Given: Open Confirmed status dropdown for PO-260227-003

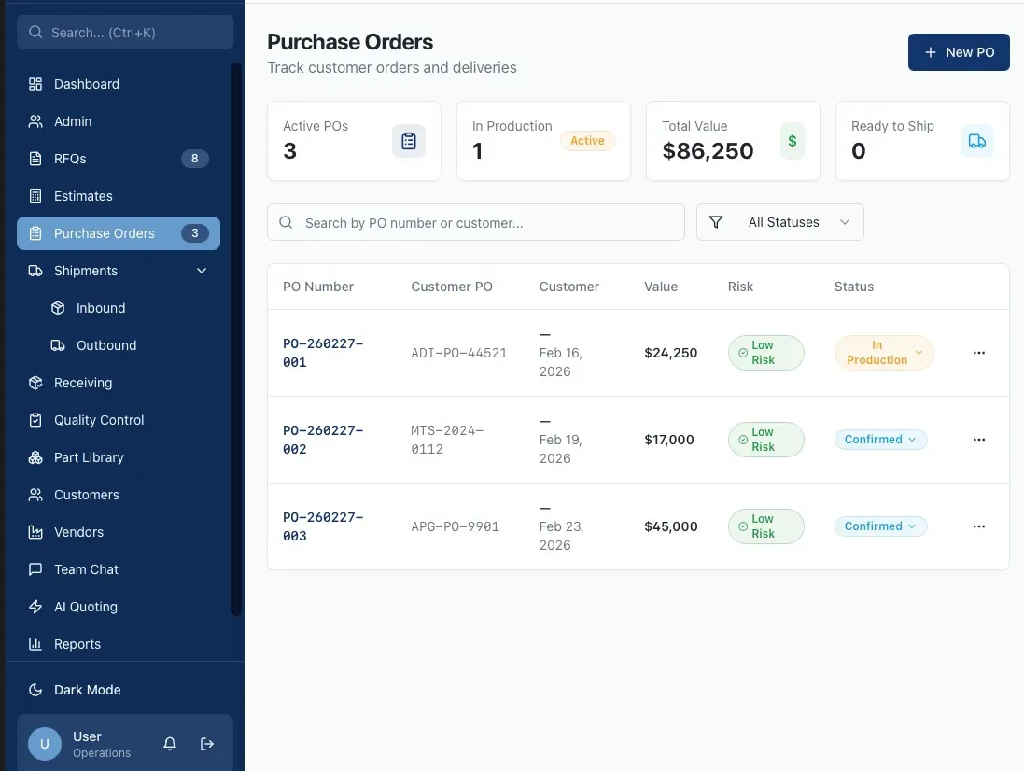Looking at the screenshot, I should click(880, 526).
